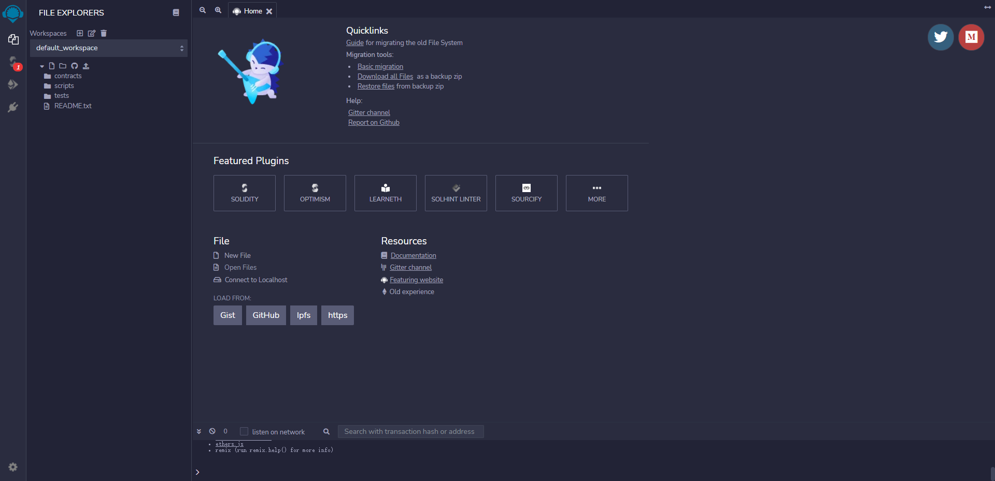
Task: Open the Twitter icon button
Action: [x=941, y=37]
